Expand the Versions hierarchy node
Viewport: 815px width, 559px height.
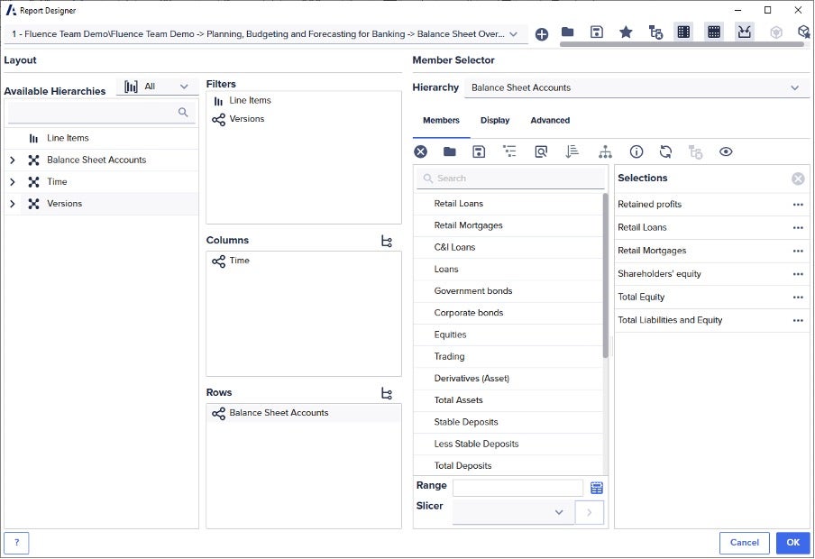(12, 204)
